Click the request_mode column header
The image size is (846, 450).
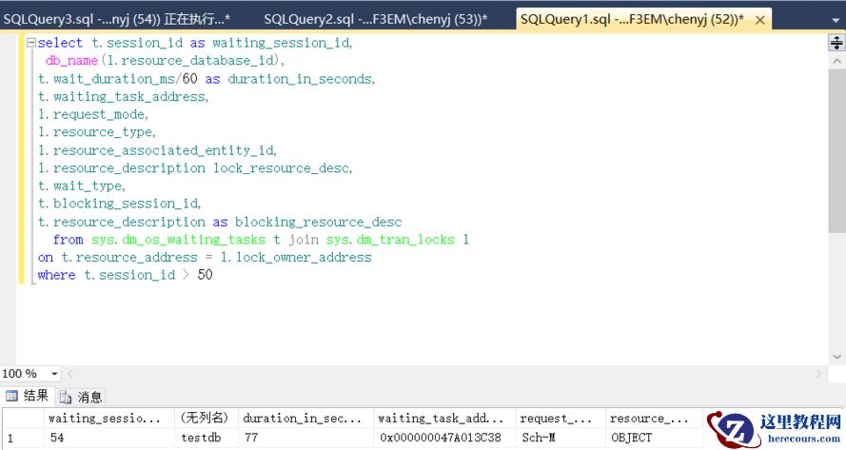pos(558,418)
